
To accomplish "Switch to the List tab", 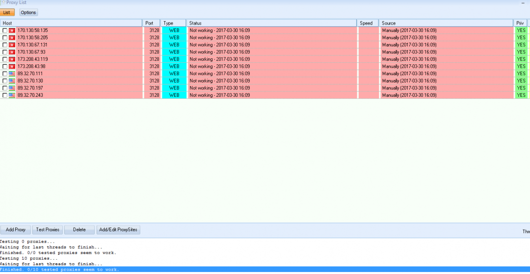I will point(7,12).
